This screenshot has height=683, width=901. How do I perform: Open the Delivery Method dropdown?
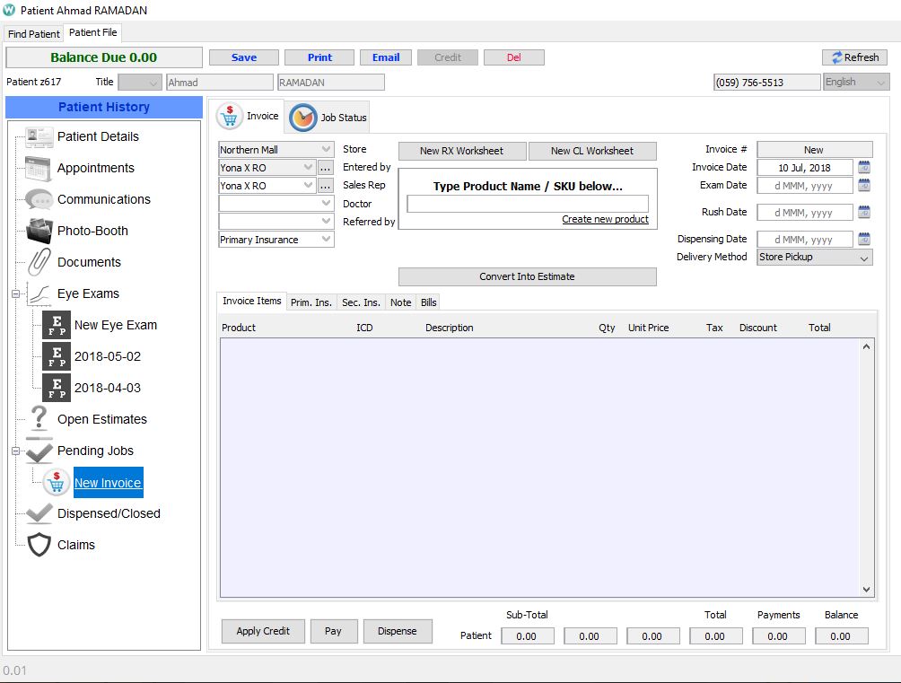tap(815, 257)
